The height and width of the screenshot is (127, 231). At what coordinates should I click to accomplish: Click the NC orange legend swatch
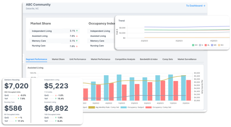pos(219,45)
